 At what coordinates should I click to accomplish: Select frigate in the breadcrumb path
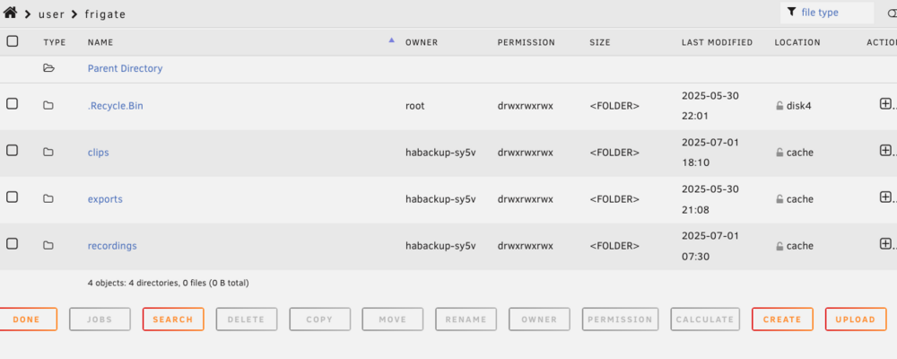click(105, 14)
